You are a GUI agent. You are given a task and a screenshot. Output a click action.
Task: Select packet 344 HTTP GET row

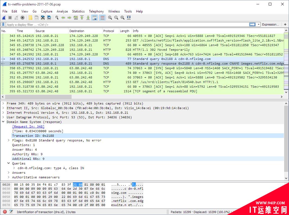point(142,40)
